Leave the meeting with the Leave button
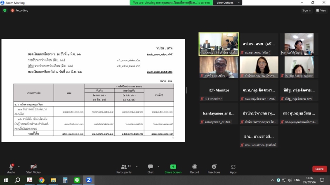The image size is (330, 185). (319, 169)
